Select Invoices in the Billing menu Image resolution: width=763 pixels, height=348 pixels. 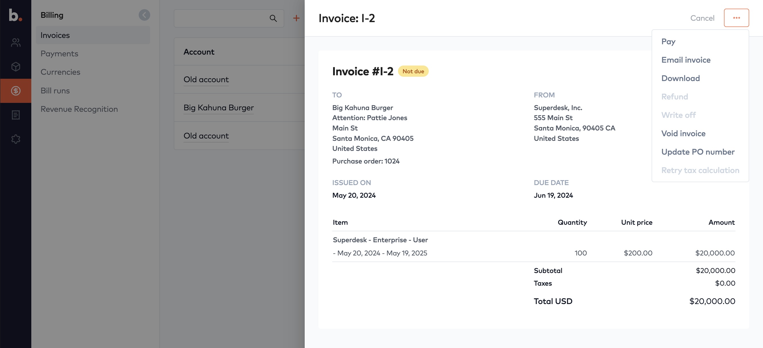tap(93, 35)
